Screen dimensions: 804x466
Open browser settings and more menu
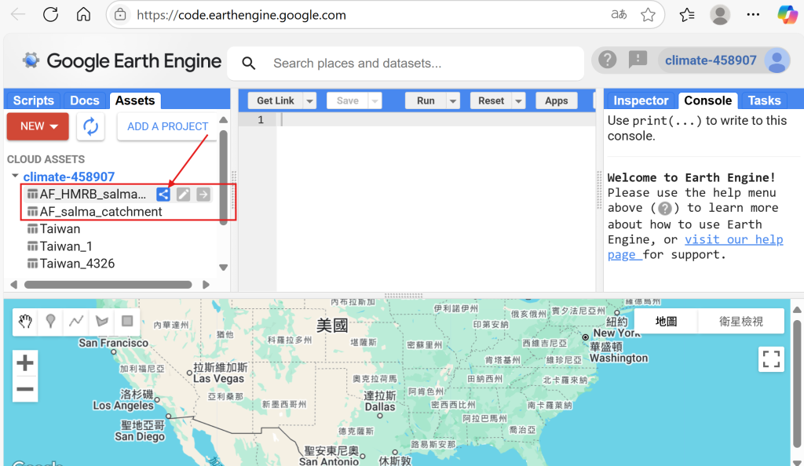pos(753,14)
